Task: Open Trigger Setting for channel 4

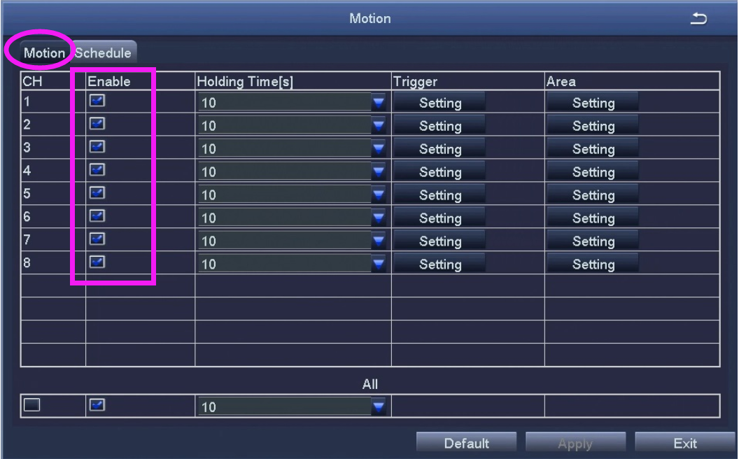Action: (x=439, y=171)
